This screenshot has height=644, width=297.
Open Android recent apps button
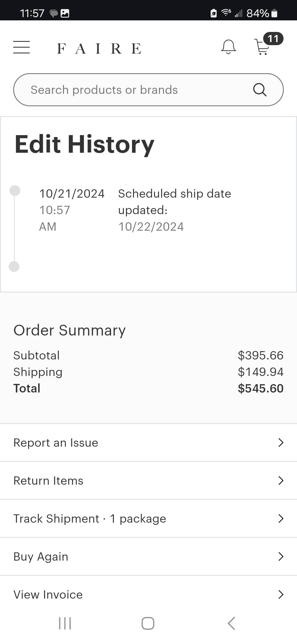tap(65, 623)
